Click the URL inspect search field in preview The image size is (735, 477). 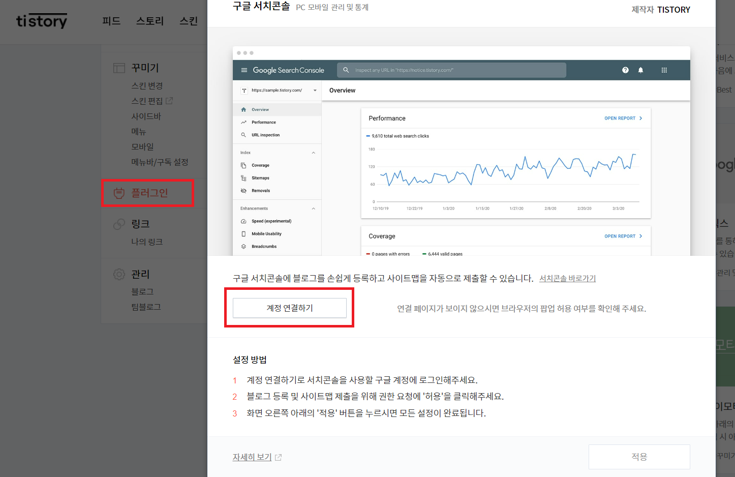pyautogui.click(x=451, y=70)
